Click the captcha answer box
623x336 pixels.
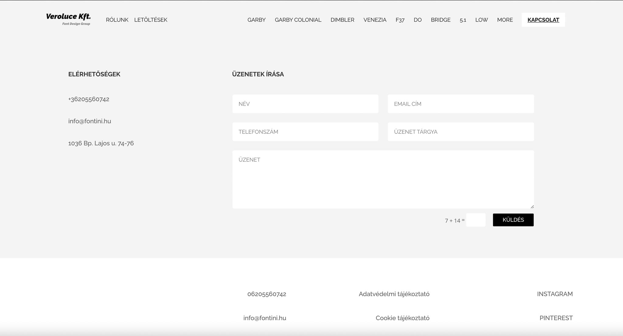[475, 220]
